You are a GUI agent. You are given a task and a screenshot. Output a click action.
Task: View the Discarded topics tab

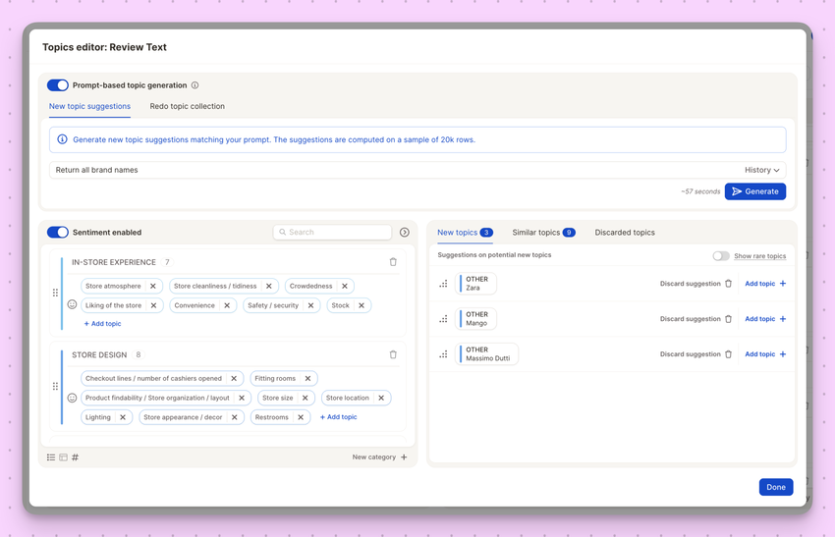[624, 233]
